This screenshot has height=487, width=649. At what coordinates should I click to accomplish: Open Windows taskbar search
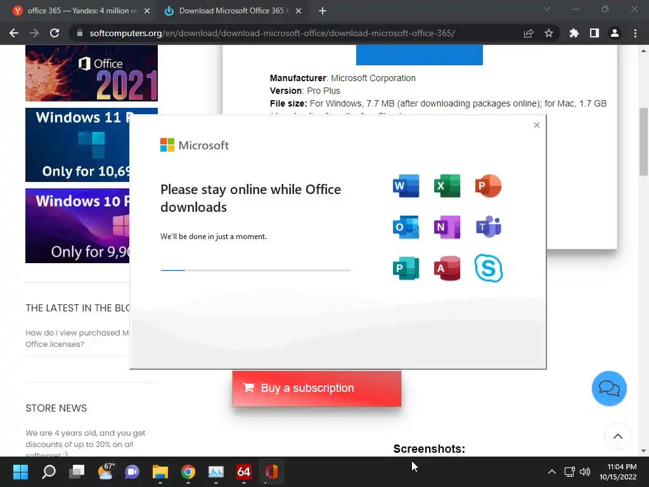[x=49, y=472]
